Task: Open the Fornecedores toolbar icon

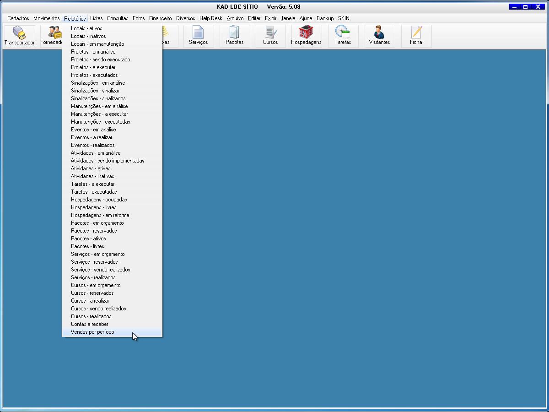Action: coord(51,36)
